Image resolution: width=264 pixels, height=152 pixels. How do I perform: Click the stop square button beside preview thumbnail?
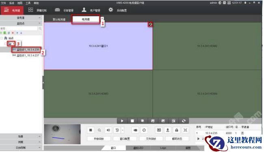pyautogui.click(x=91, y=130)
